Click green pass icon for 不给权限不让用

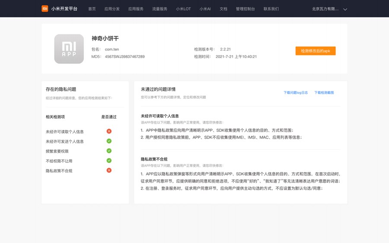click(109, 161)
